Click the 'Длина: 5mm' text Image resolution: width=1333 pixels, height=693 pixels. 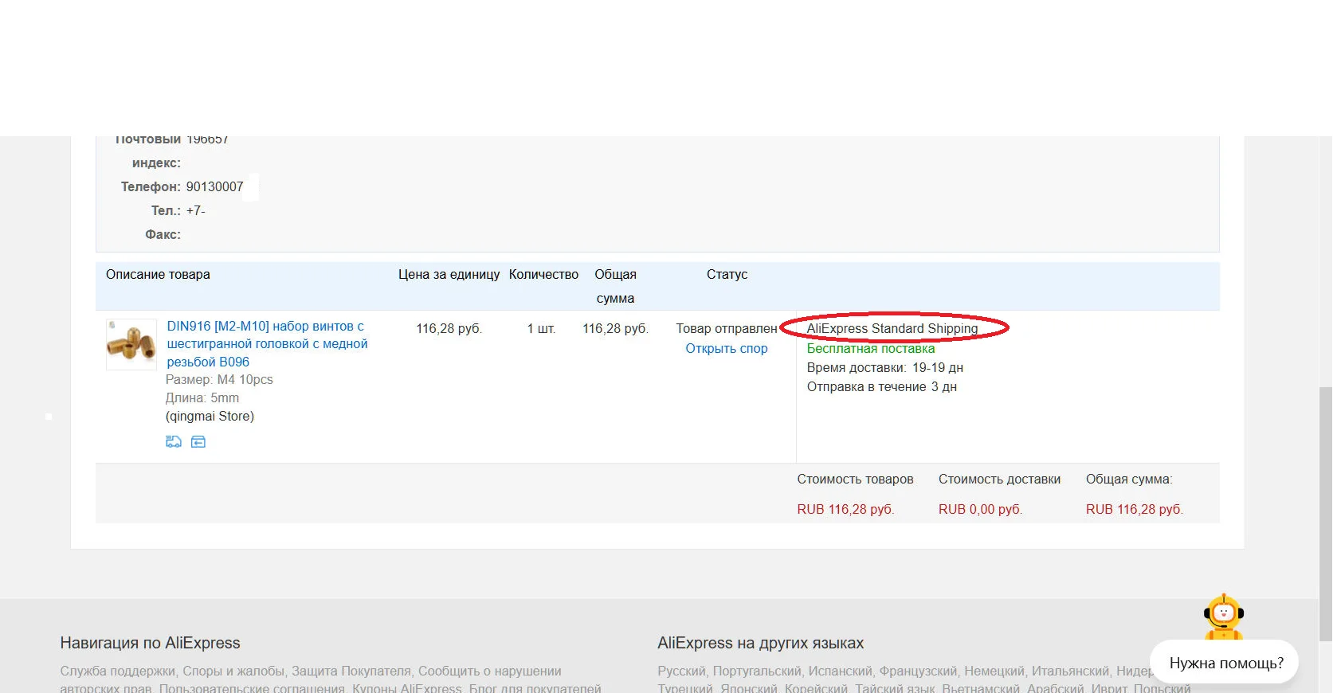202,397
